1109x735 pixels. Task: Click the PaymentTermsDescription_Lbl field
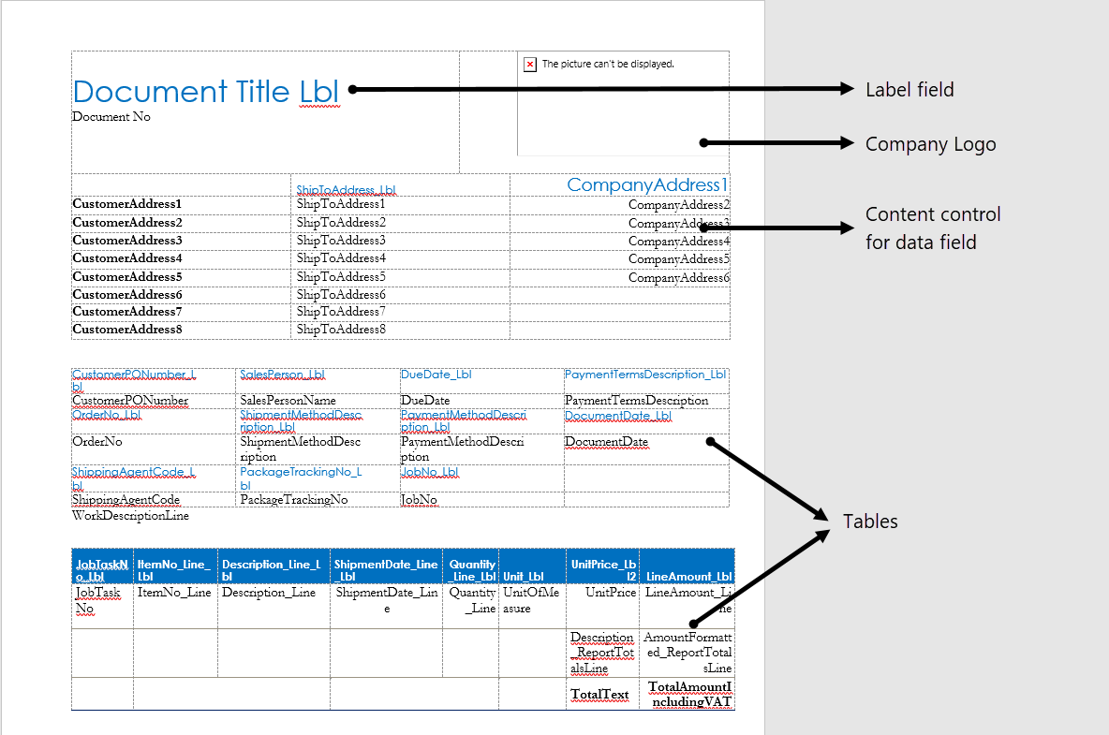644,374
